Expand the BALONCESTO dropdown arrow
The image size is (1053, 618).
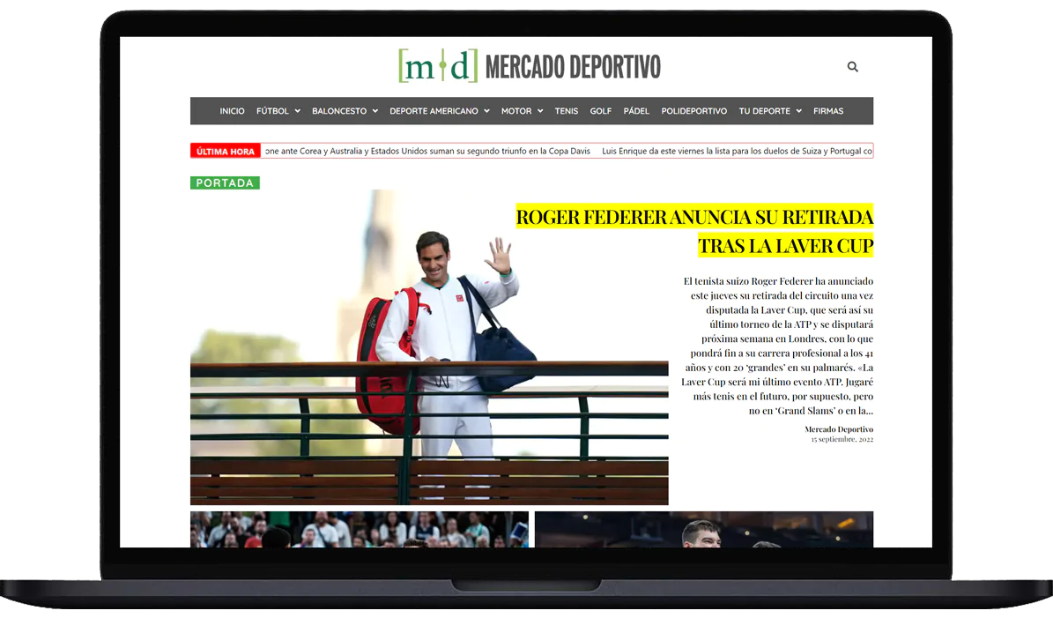click(374, 111)
